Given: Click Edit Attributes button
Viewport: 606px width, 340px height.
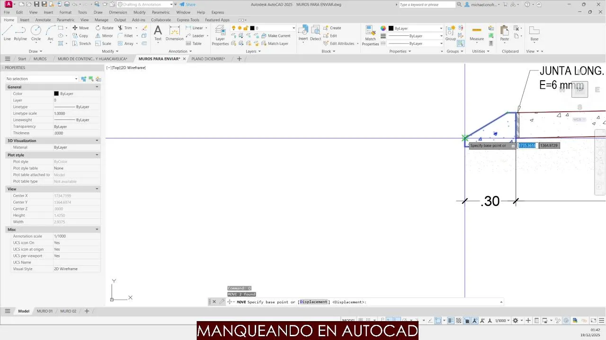Looking at the screenshot, I should pyautogui.click(x=339, y=43).
